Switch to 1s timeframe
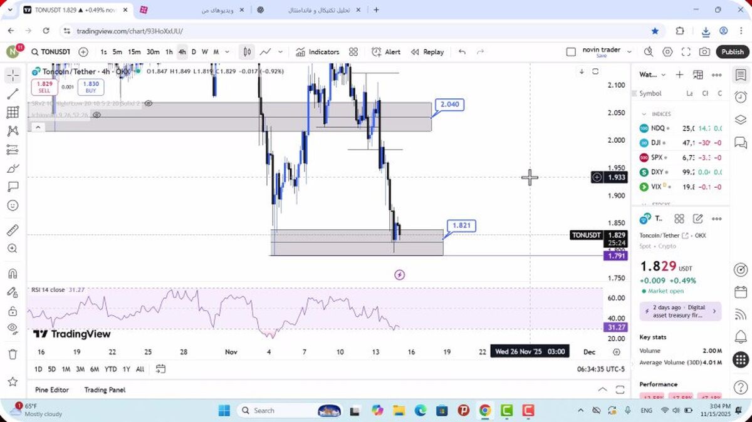This screenshot has height=422, width=752. [x=103, y=52]
